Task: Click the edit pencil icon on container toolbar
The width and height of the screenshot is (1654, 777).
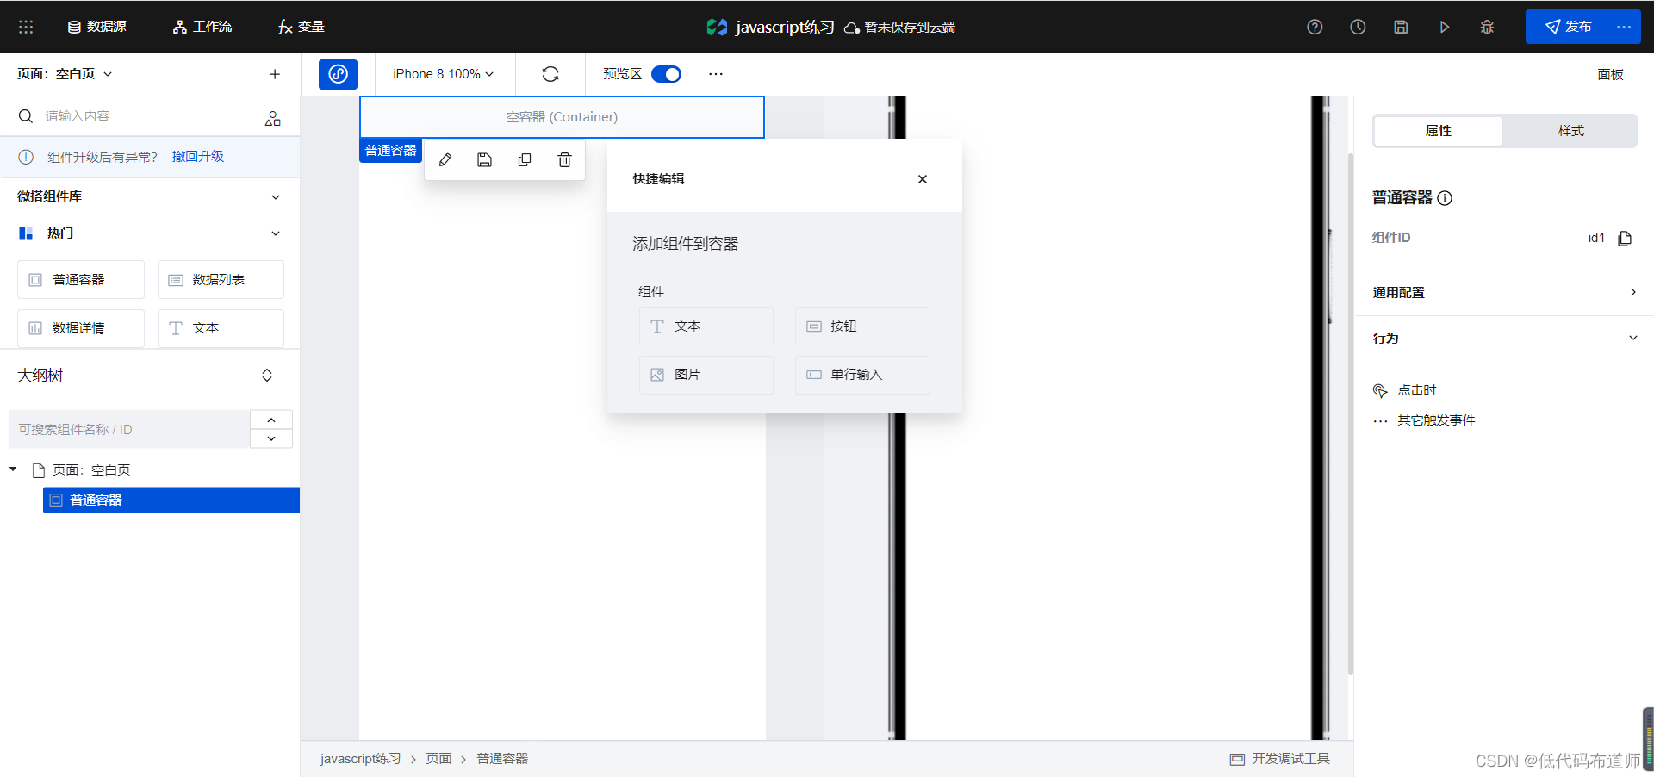Action: click(445, 160)
